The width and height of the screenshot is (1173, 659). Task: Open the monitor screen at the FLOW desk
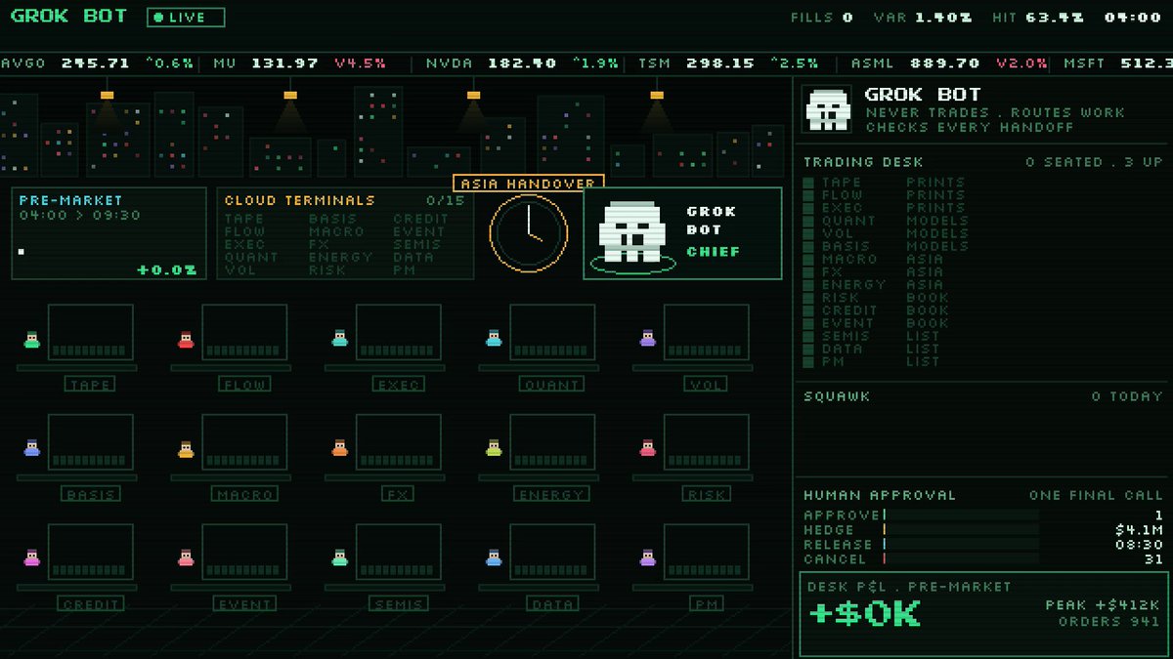click(x=244, y=333)
